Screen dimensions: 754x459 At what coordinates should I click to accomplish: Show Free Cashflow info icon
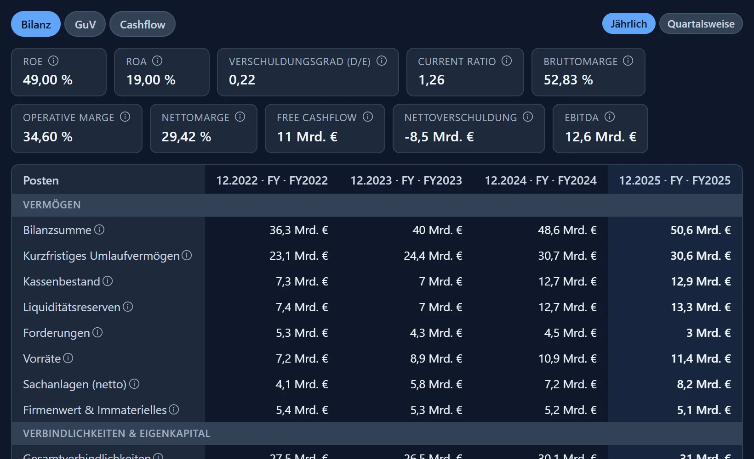[368, 117]
